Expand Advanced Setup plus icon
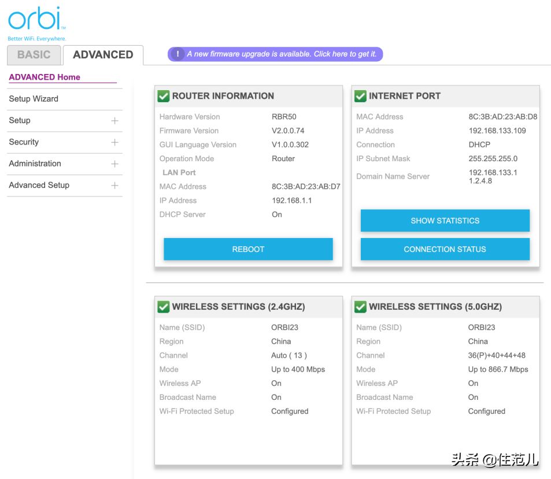This screenshot has height=479, width=551. [114, 185]
